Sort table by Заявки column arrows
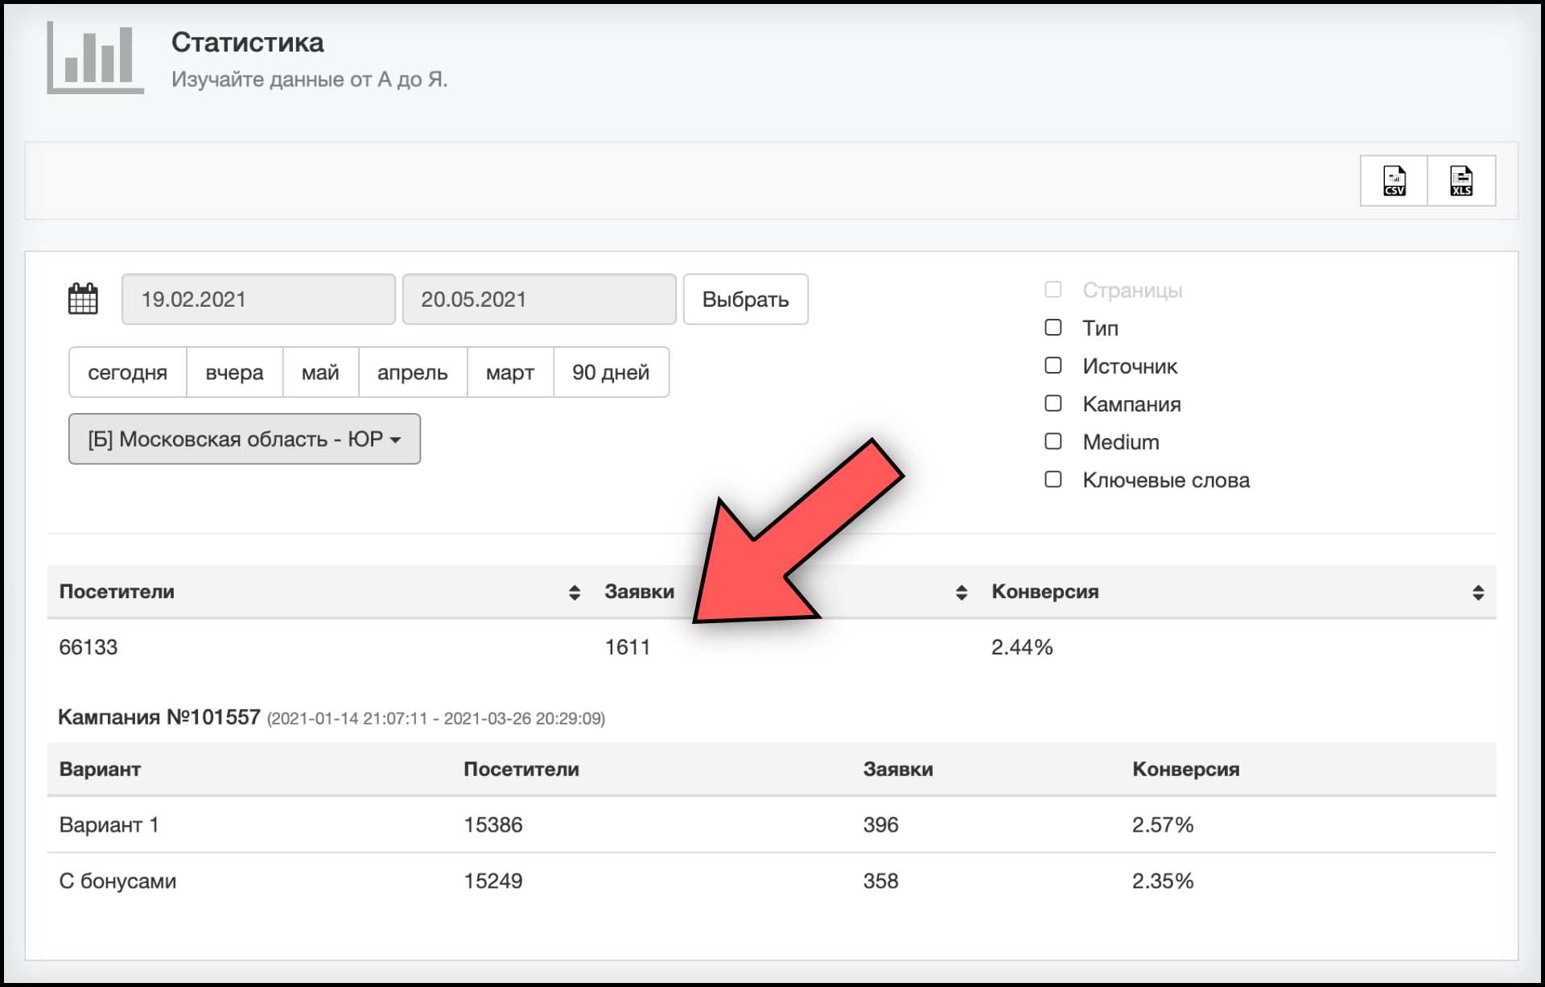This screenshot has width=1545, height=987. (961, 593)
